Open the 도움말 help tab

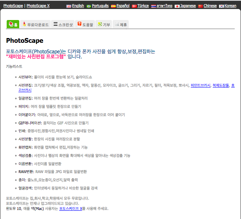pyautogui.click(x=85, y=24)
